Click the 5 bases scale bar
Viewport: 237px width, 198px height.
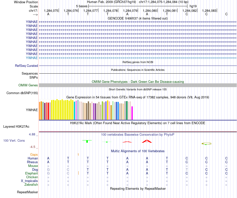(138, 6)
